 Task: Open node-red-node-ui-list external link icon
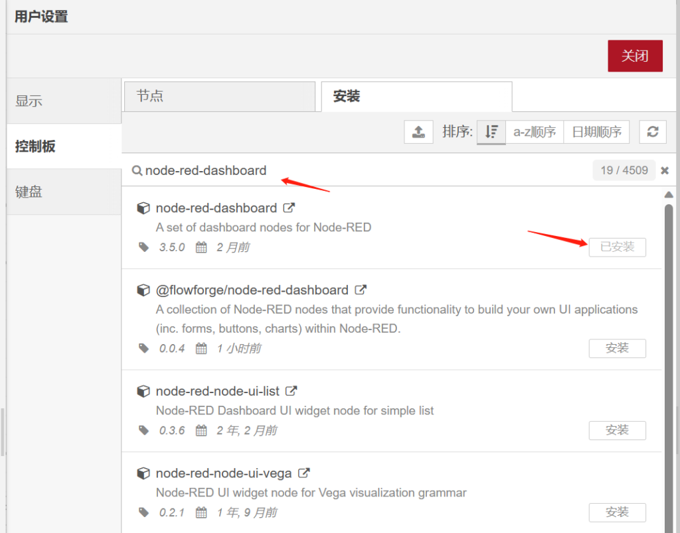coord(291,391)
